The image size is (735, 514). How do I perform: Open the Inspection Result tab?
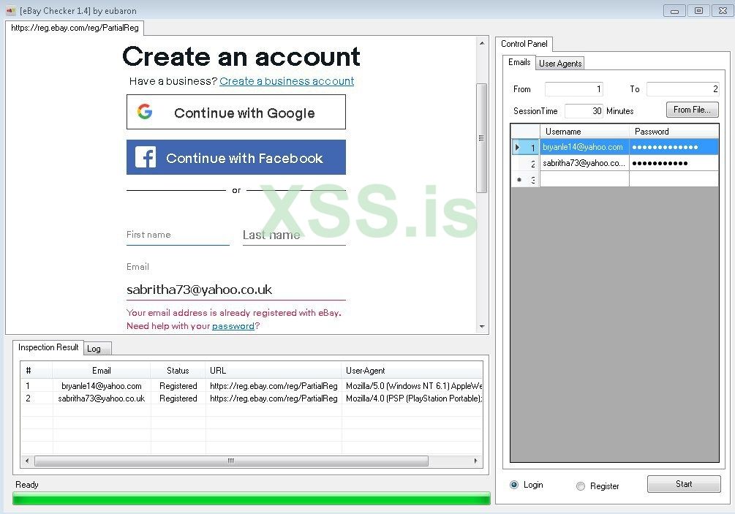[x=48, y=347]
